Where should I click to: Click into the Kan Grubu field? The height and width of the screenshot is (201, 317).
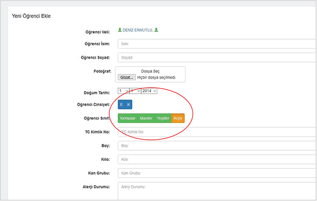(217, 173)
